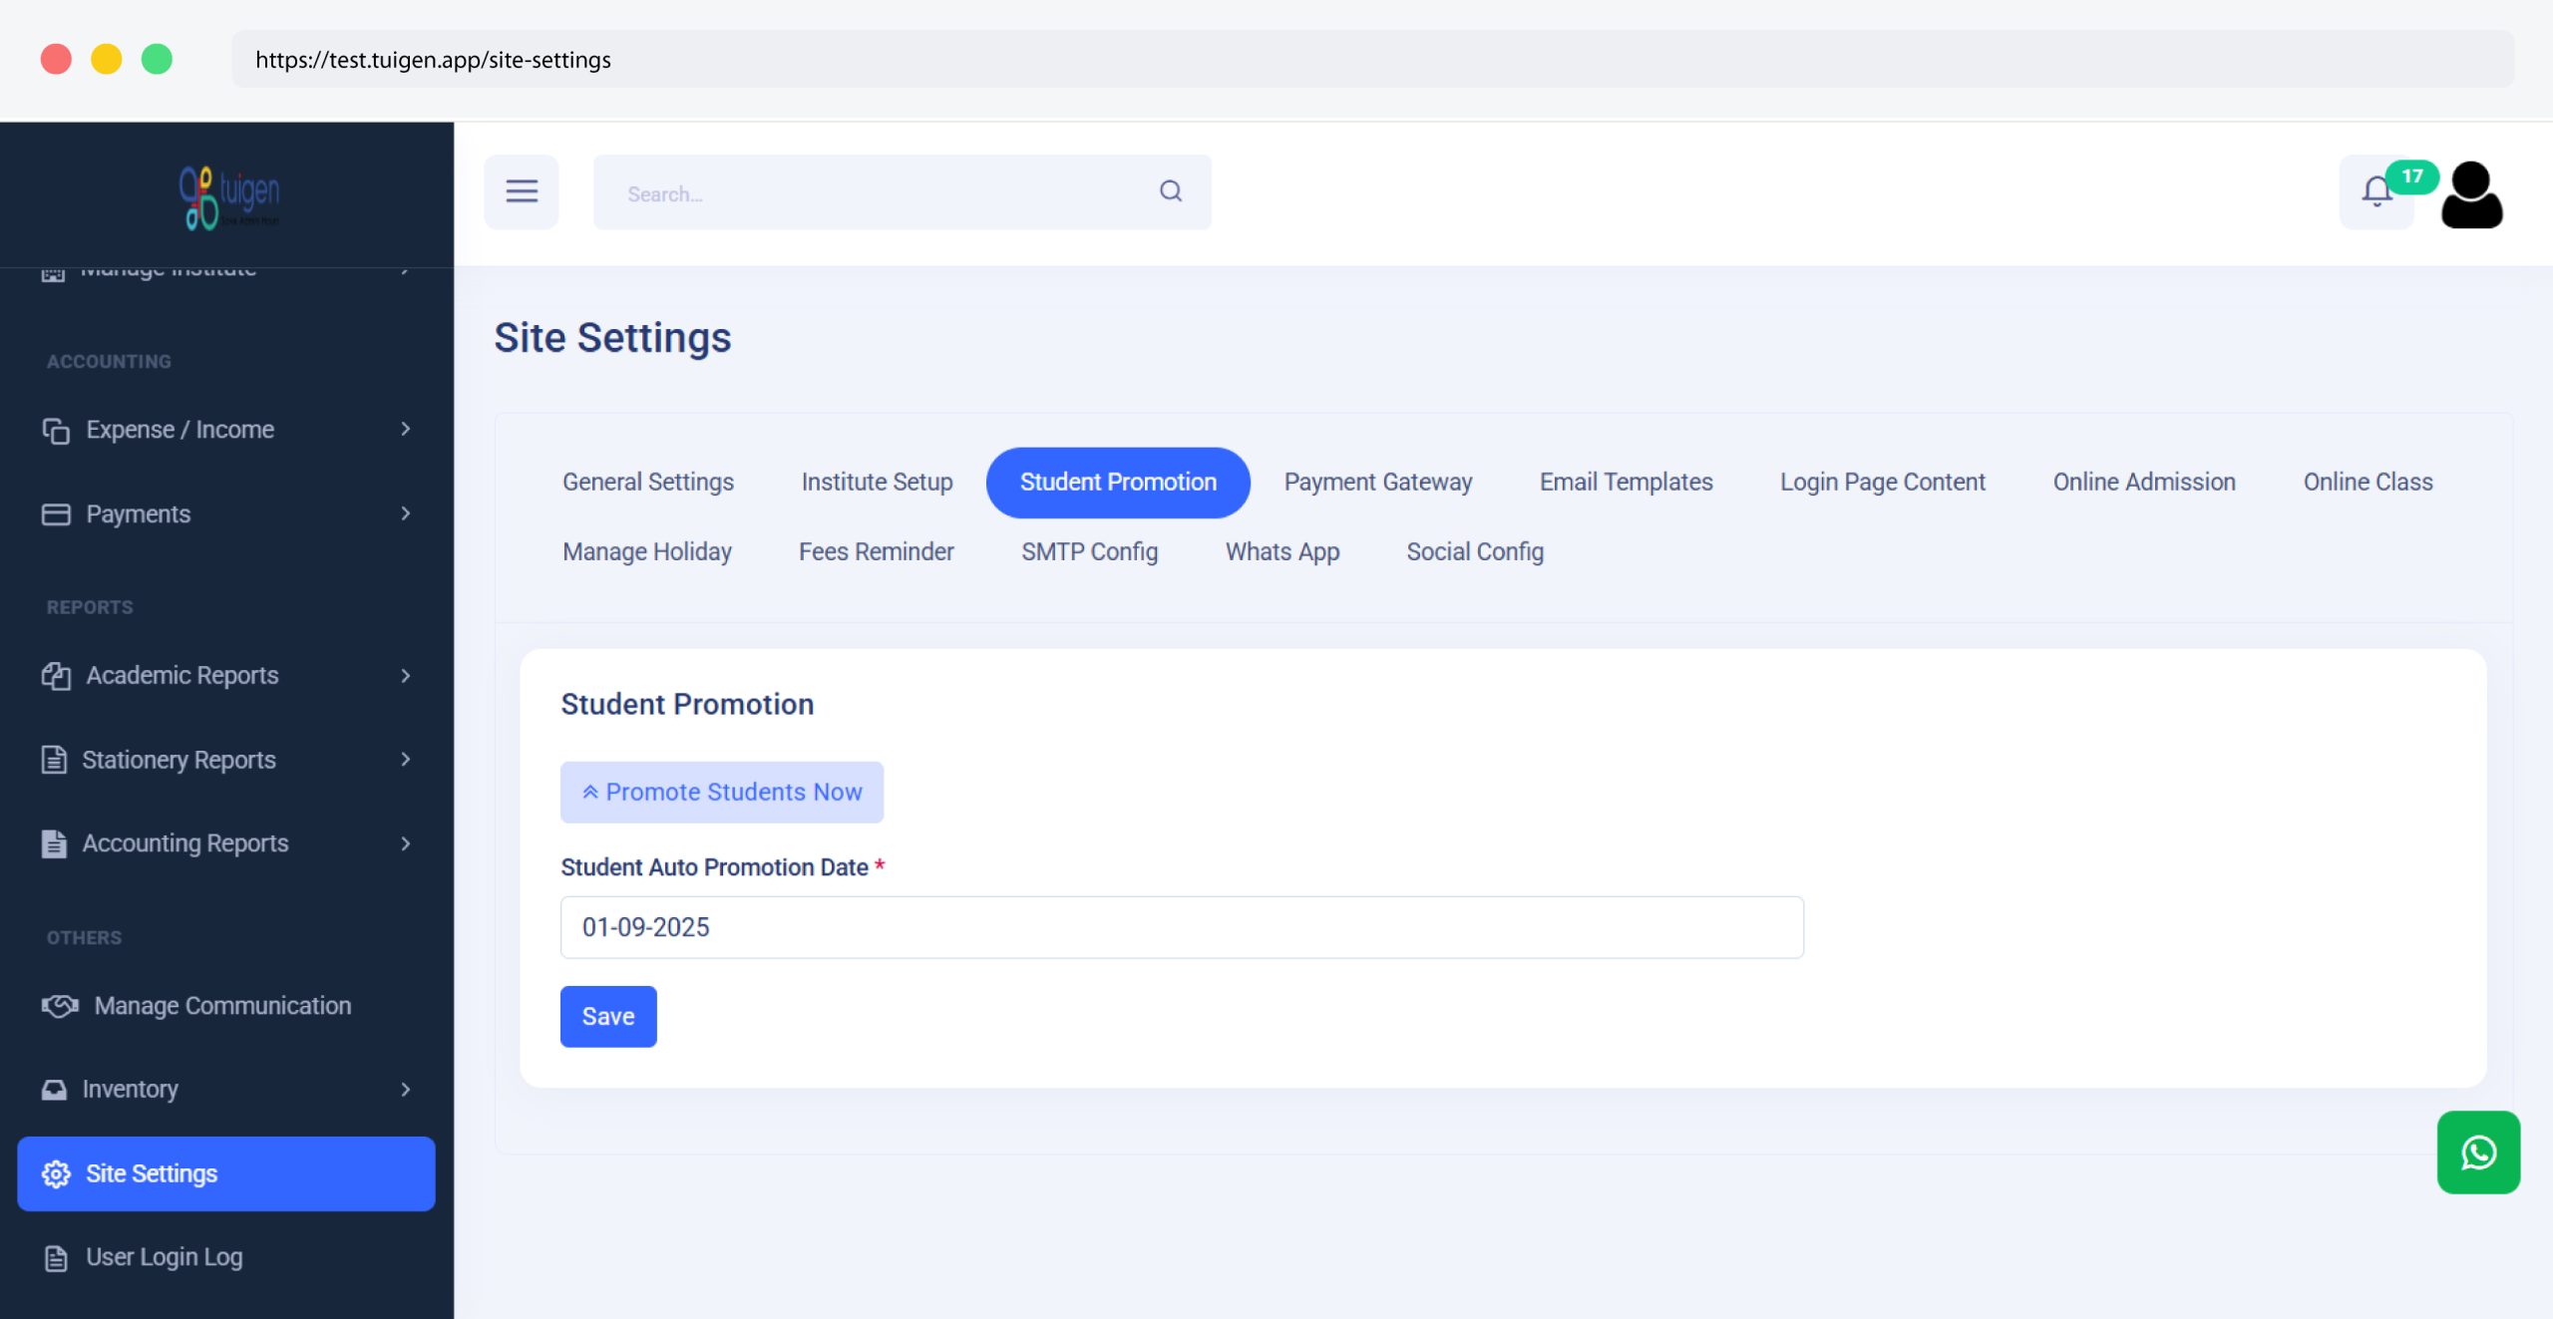Click the green WhatsApp chat icon
Screen dimensions: 2553x1319
click(x=2477, y=1153)
